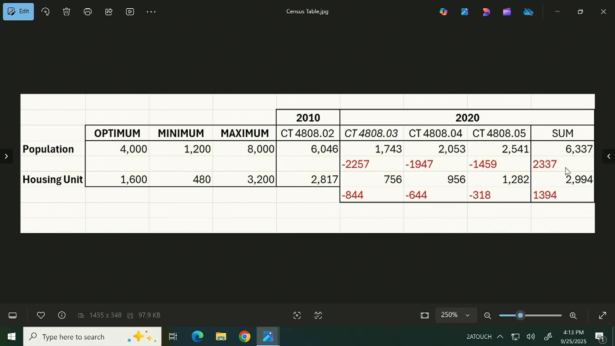Add image to favorites with heart
Image resolution: width=615 pixels, height=346 pixels.
[x=41, y=315]
